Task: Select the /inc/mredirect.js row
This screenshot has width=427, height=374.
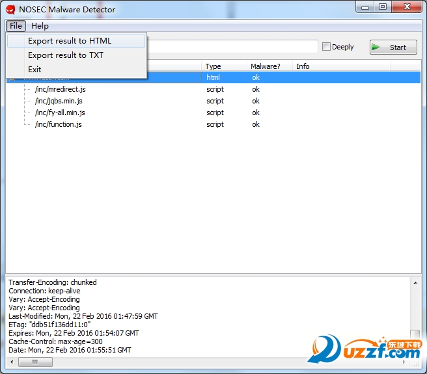Action: [x=213, y=89]
